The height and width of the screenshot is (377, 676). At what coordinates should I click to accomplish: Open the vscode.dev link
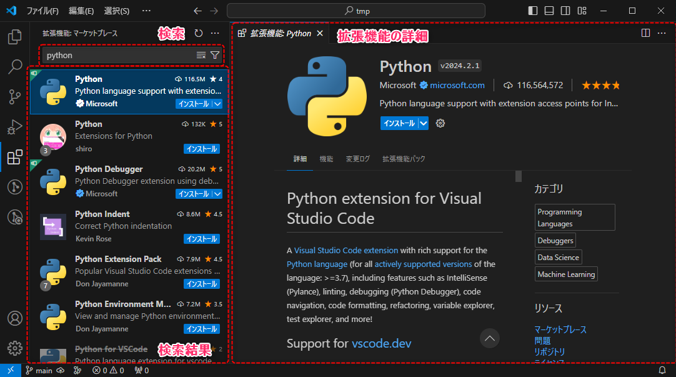(x=382, y=343)
